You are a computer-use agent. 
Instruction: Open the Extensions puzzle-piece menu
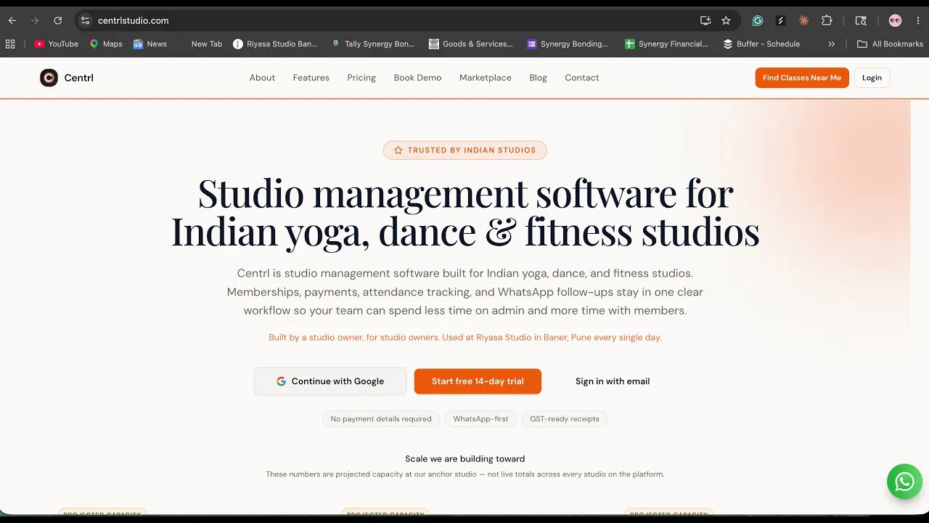(827, 20)
